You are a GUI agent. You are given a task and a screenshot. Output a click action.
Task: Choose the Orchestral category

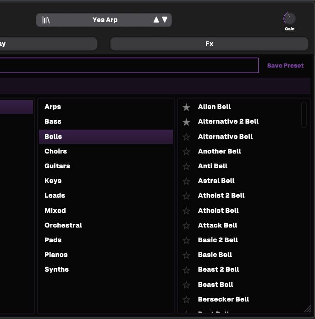click(x=63, y=225)
